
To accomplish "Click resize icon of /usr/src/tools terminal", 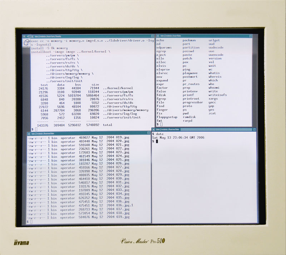I will [x=153, y=36].
